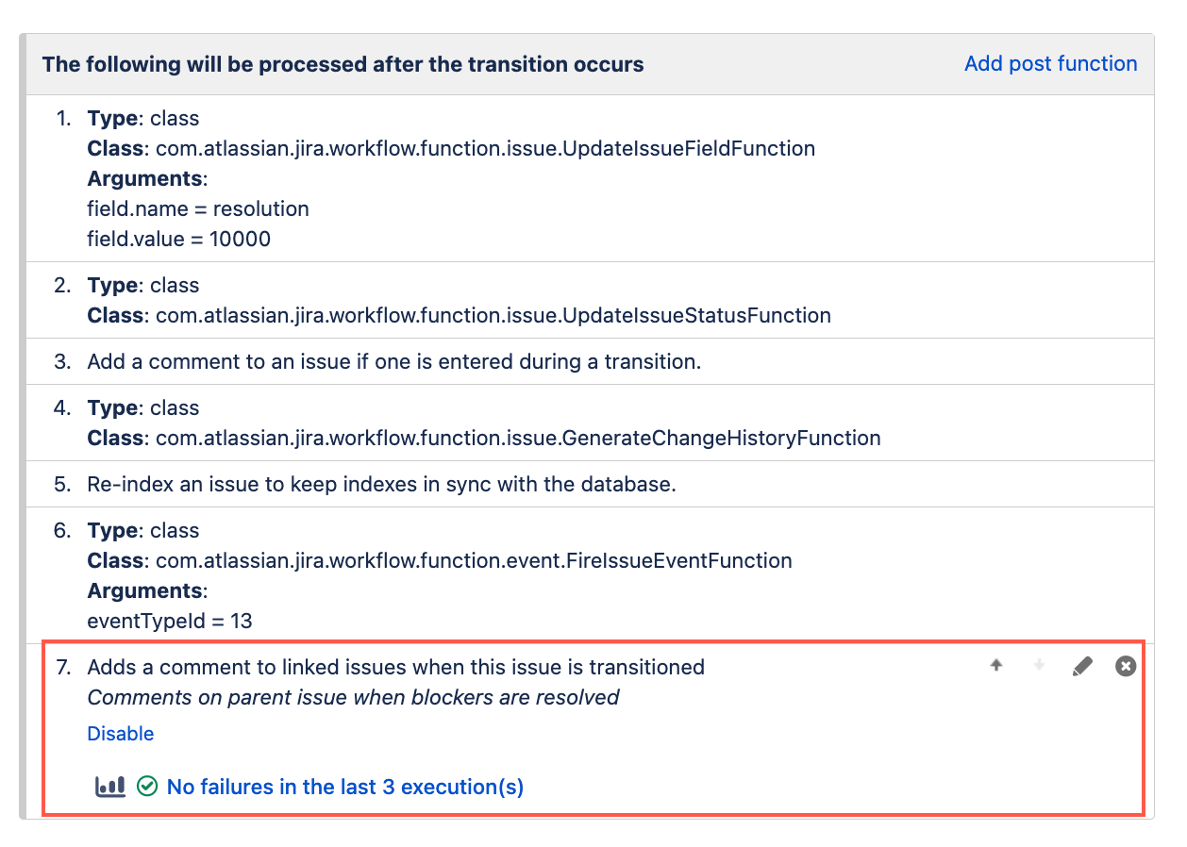Move post function 7 up

(x=995, y=666)
